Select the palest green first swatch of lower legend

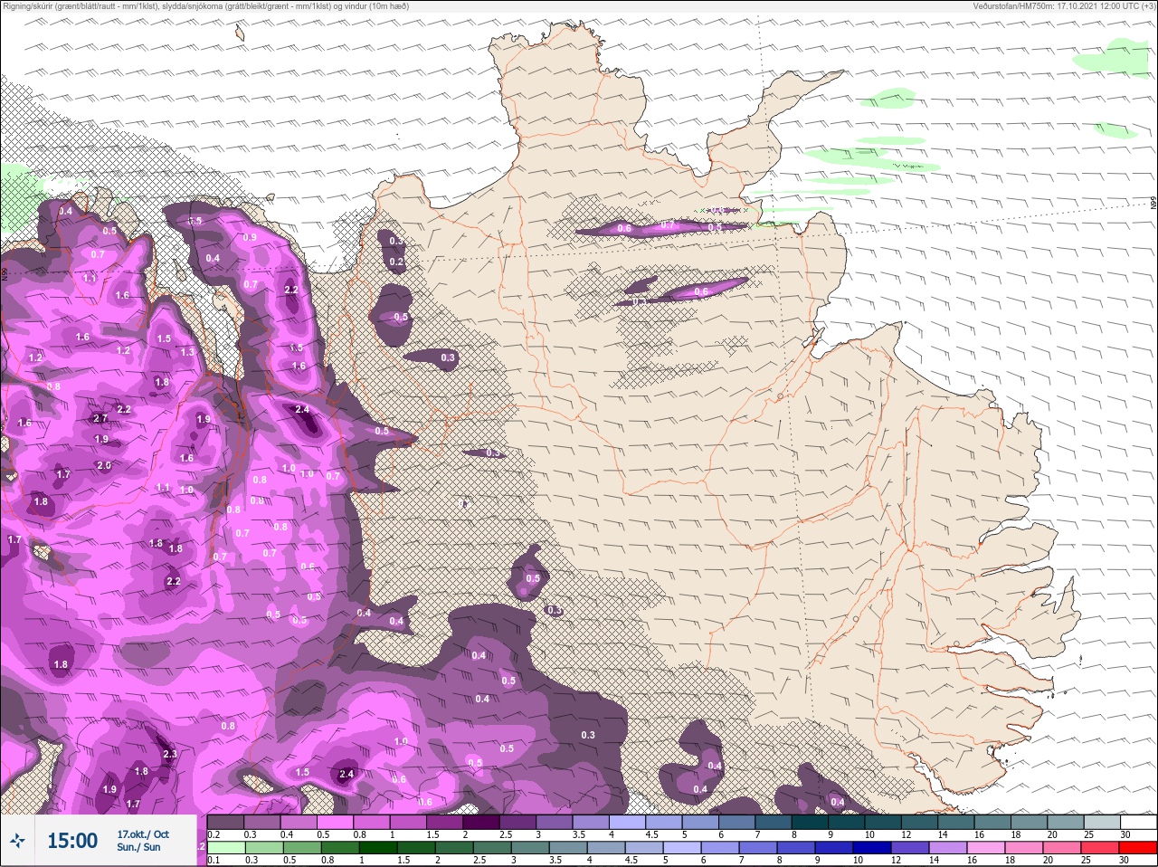(x=226, y=848)
